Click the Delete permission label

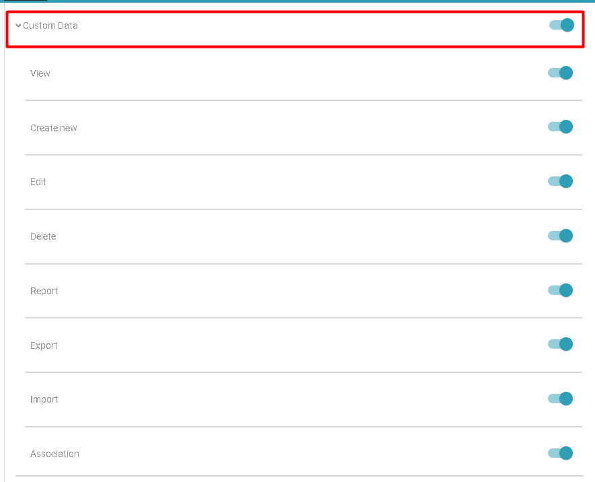(43, 236)
